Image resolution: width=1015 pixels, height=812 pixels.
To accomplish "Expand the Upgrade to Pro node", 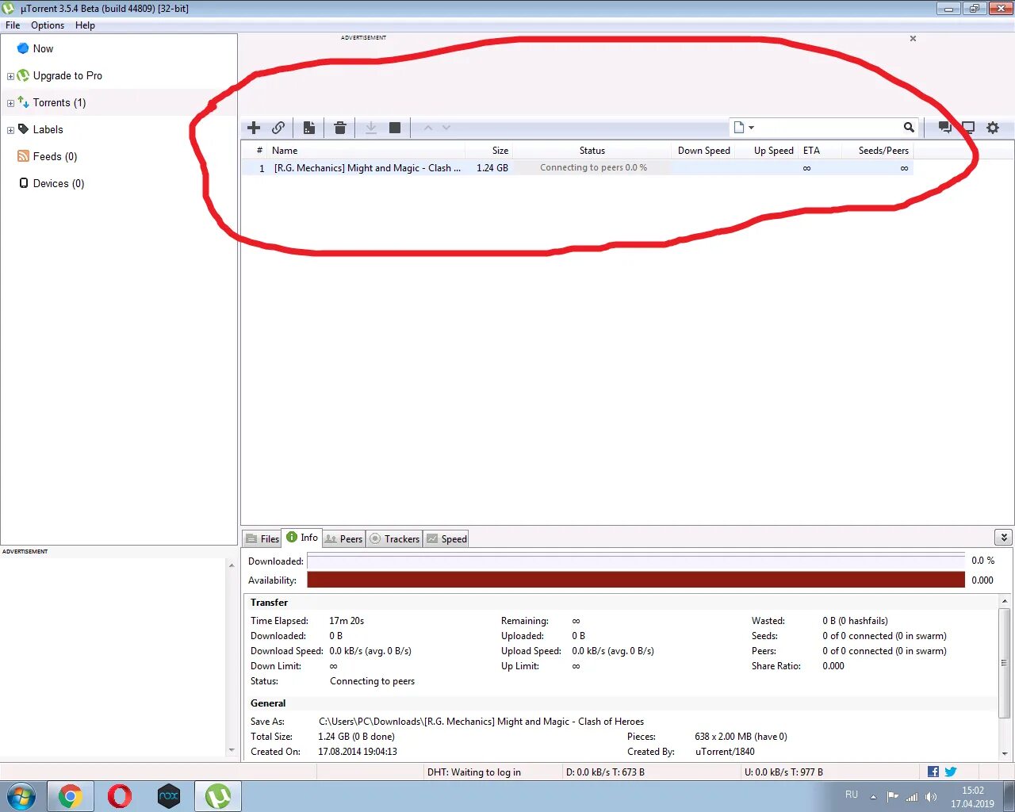I will [10, 76].
